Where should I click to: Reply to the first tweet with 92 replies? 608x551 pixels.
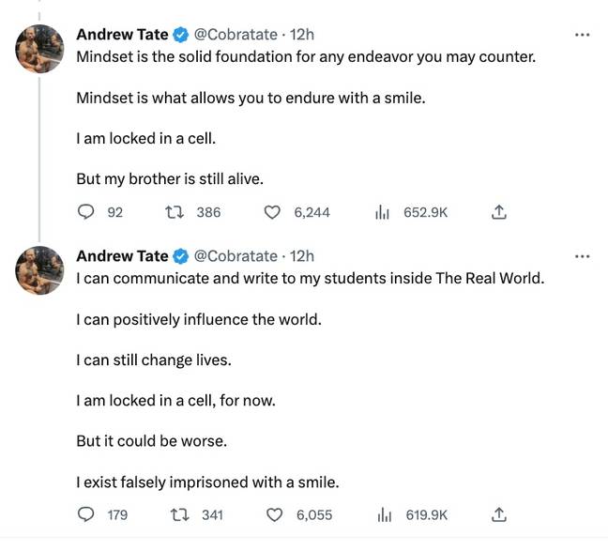coord(86,212)
